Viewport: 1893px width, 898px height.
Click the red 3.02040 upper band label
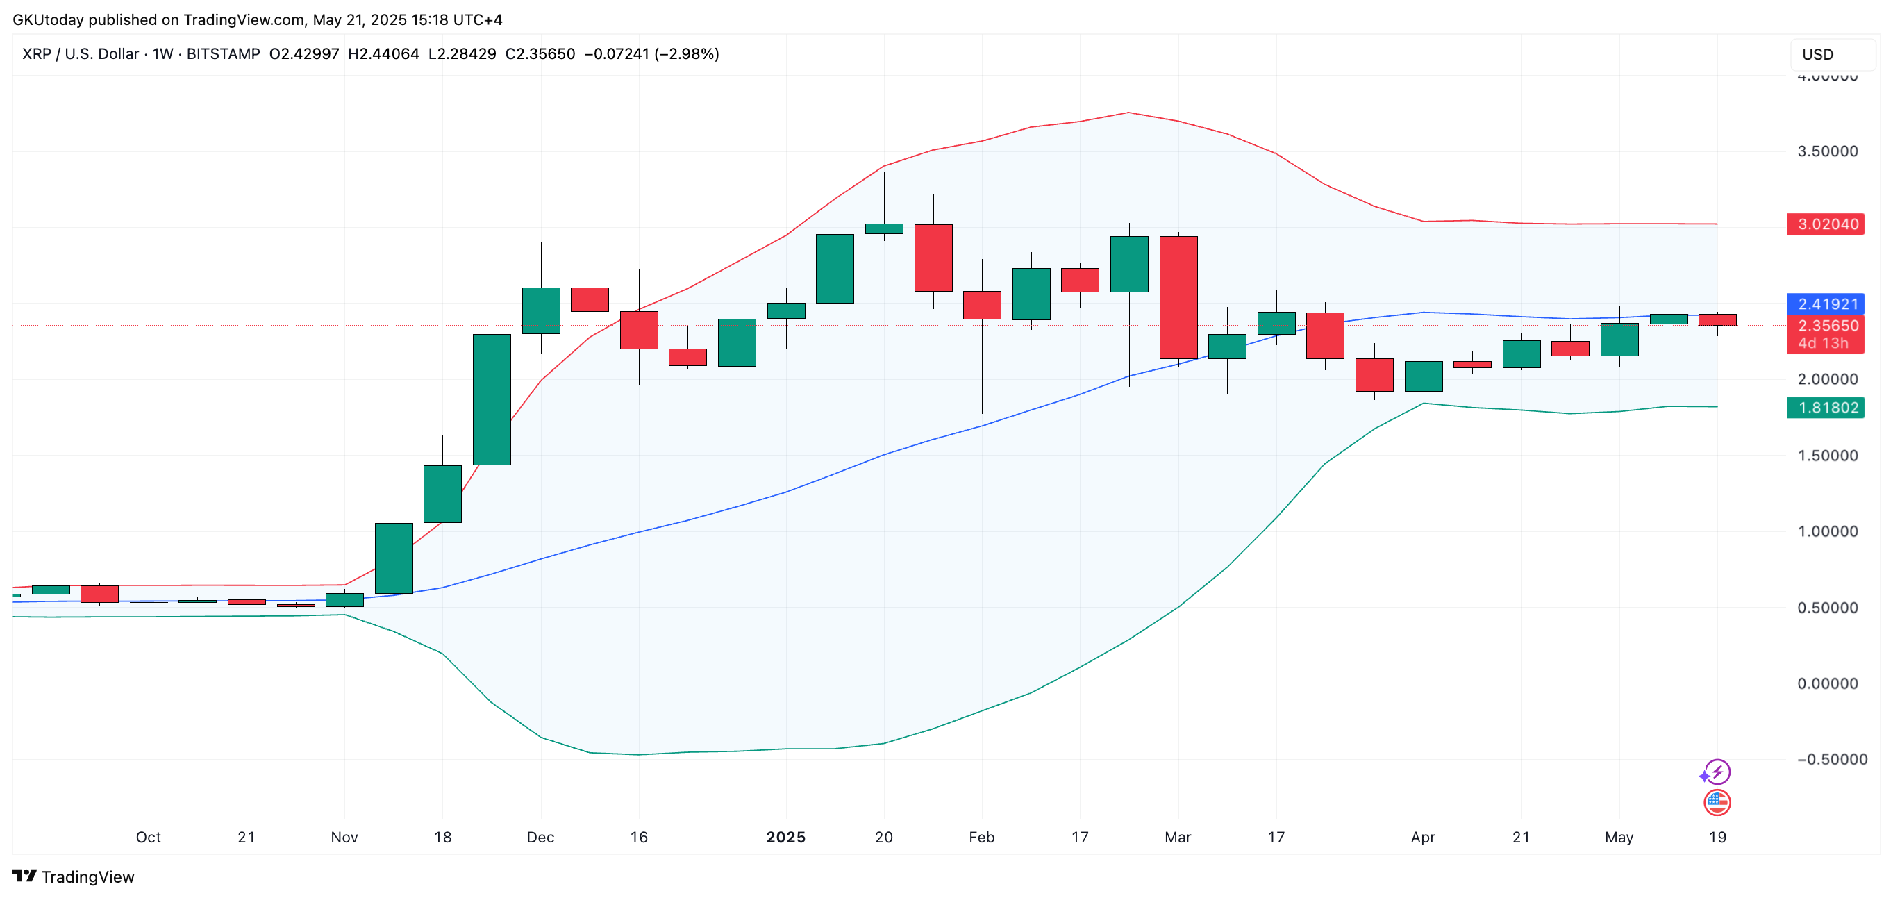1826,224
